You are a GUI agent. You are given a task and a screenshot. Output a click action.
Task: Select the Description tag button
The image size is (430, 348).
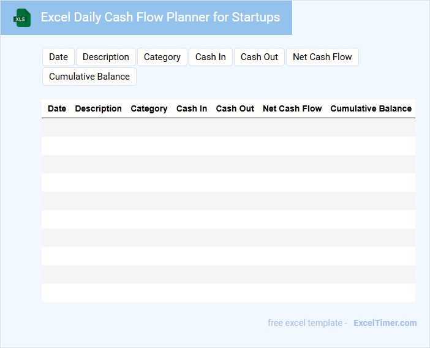pyautogui.click(x=106, y=57)
